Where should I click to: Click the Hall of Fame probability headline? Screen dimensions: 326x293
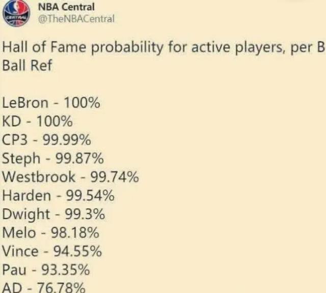[x=163, y=47]
